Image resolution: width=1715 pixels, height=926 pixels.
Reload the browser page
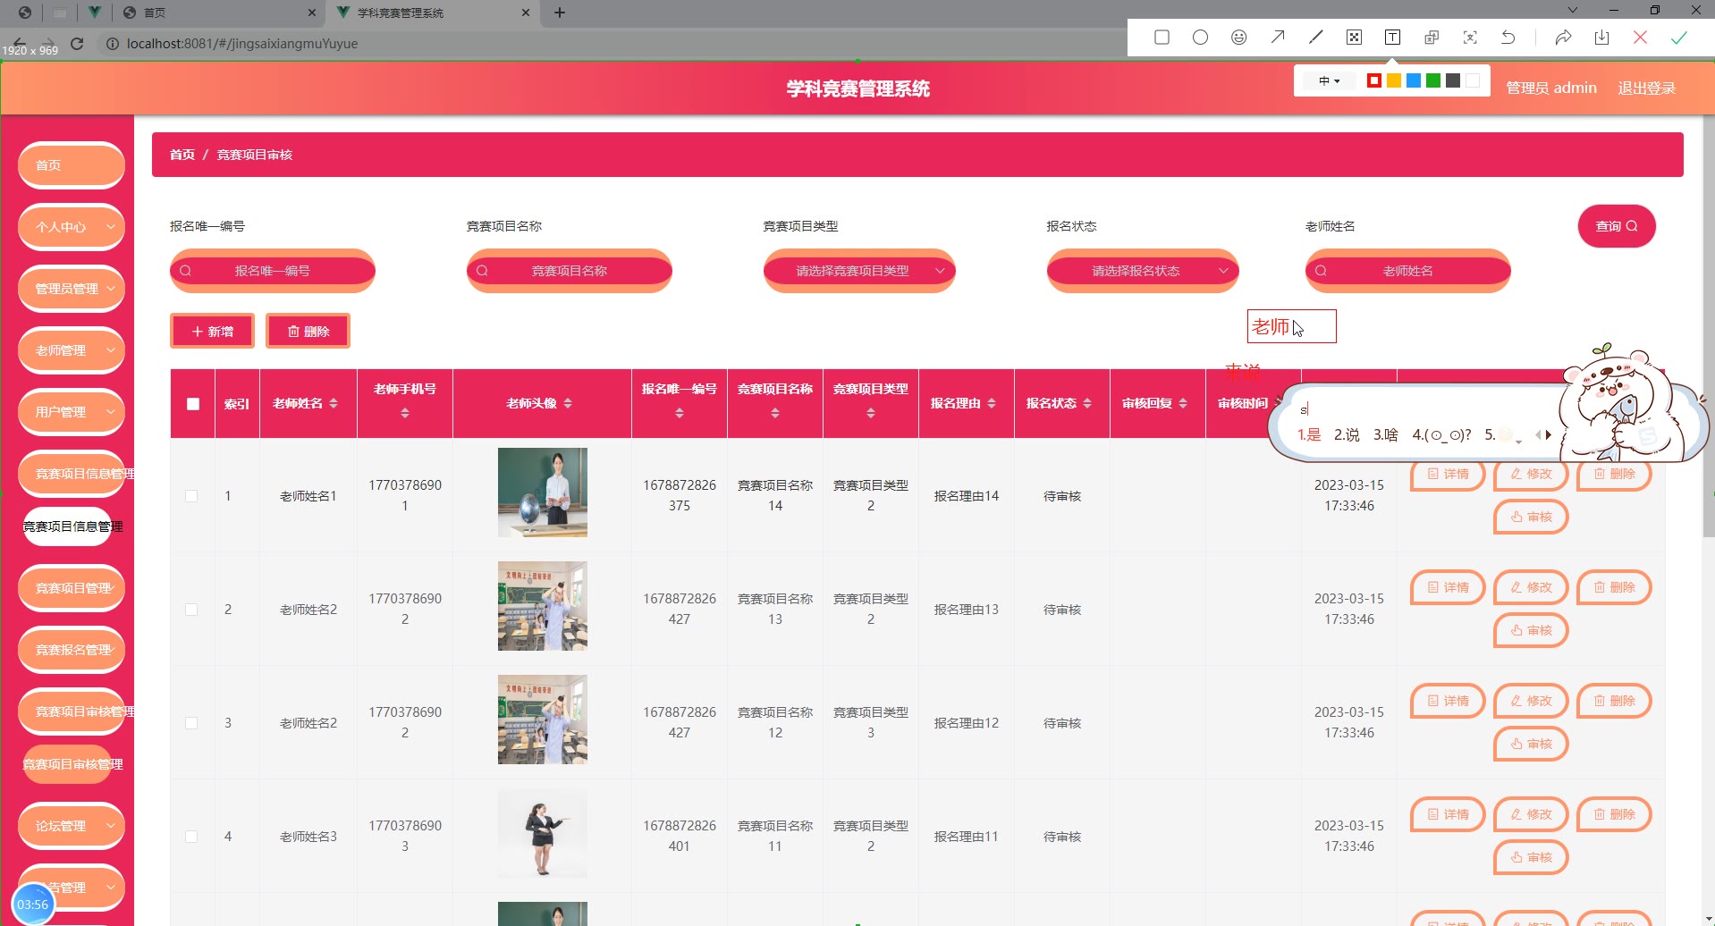tap(77, 43)
